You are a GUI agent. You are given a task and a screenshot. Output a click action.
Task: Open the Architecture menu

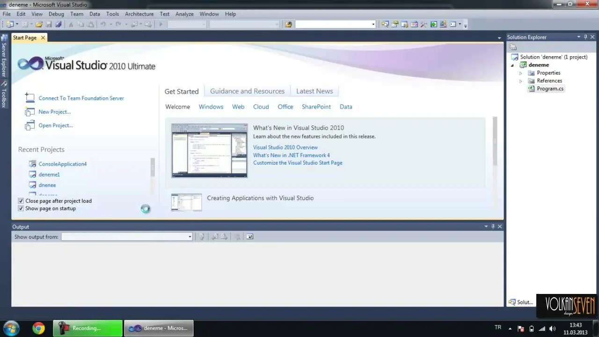139,14
